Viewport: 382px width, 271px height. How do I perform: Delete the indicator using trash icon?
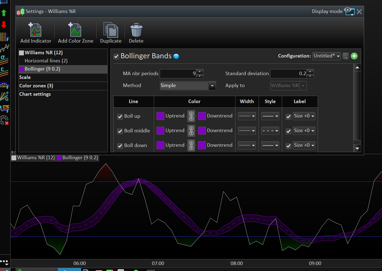[136, 30]
